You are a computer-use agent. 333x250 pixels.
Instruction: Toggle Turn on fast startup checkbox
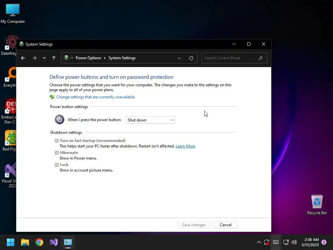(57, 141)
